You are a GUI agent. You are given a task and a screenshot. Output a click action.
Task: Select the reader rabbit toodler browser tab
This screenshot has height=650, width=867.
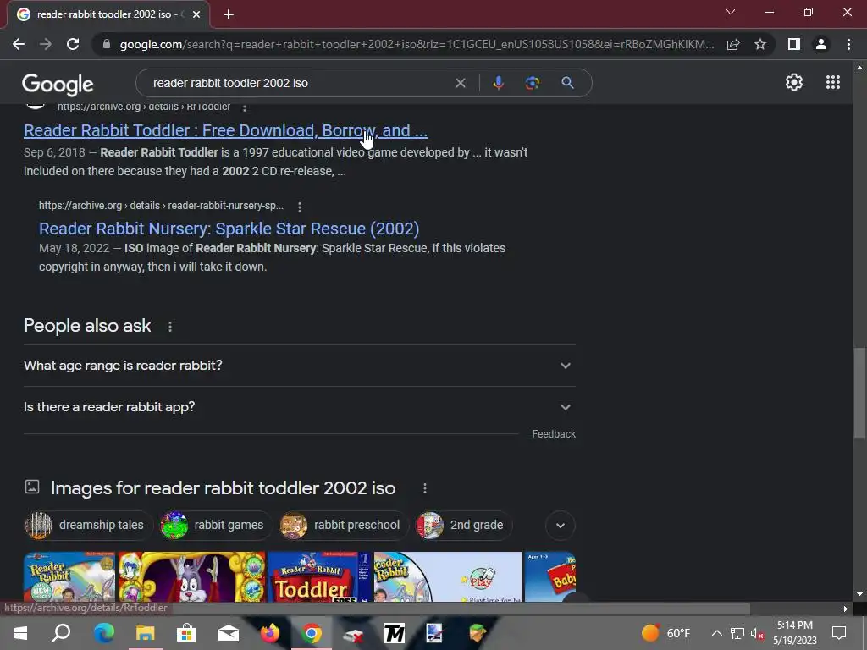[108, 14]
